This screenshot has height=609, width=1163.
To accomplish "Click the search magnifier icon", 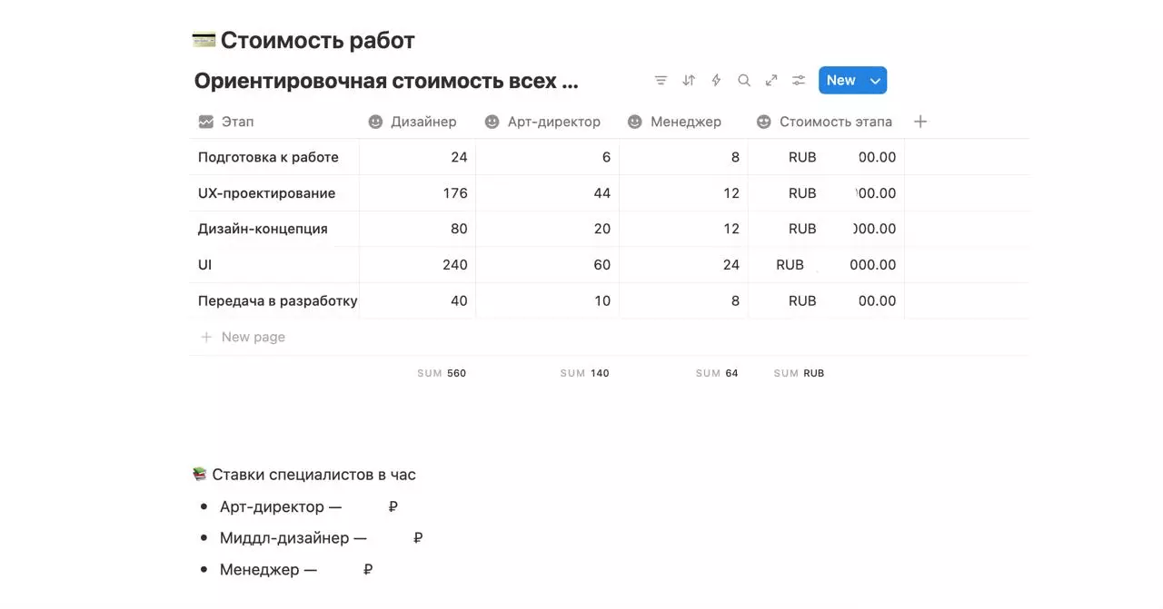I will click(x=744, y=80).
